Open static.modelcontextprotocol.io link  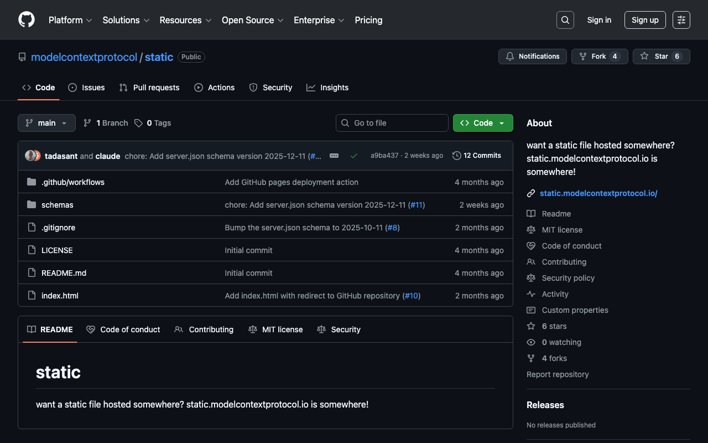click(598, 193)
